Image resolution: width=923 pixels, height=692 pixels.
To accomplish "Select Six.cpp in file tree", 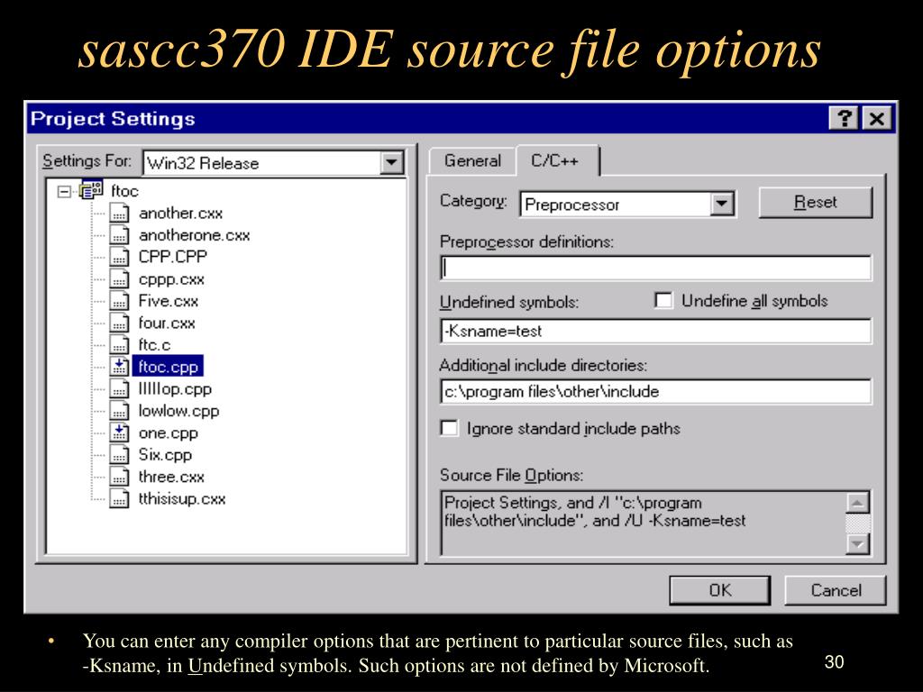I will click(x=165, y=455).
